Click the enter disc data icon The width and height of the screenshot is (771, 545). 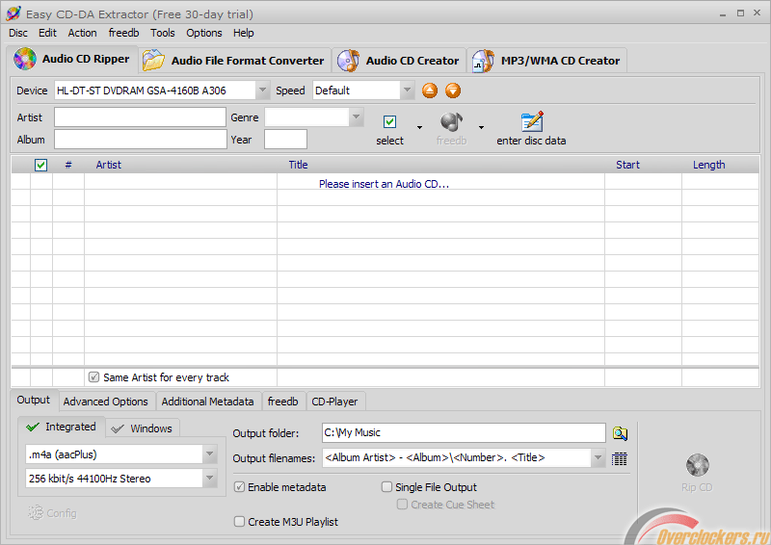(531, 122)
